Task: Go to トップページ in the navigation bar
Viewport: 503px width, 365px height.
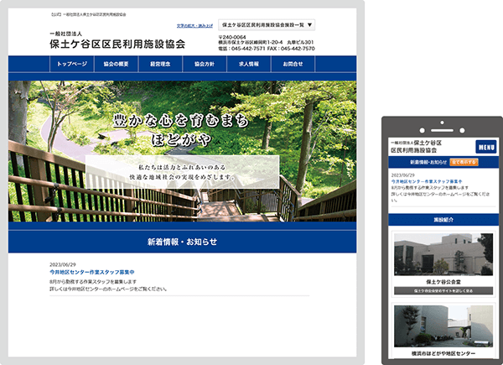Action: (x=72, y=64)
